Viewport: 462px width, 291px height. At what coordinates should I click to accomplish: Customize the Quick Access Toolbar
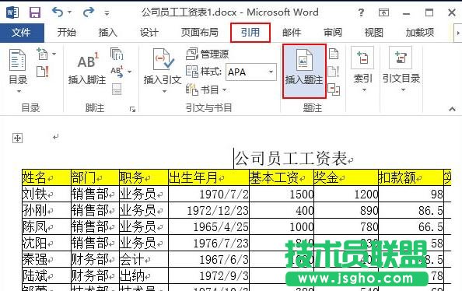coord(107,13)
